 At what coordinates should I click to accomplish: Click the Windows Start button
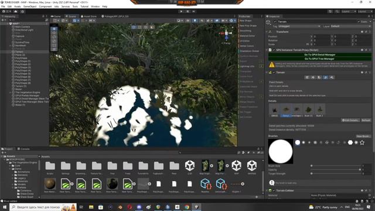[x=5, y=207]
